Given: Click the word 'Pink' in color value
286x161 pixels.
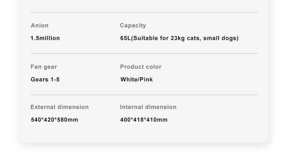Looking at the screenshot, I should coord(146,79).
